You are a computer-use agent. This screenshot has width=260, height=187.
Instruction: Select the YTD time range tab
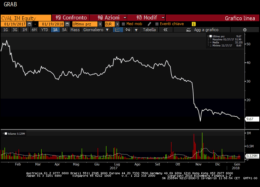coord(45,30)
